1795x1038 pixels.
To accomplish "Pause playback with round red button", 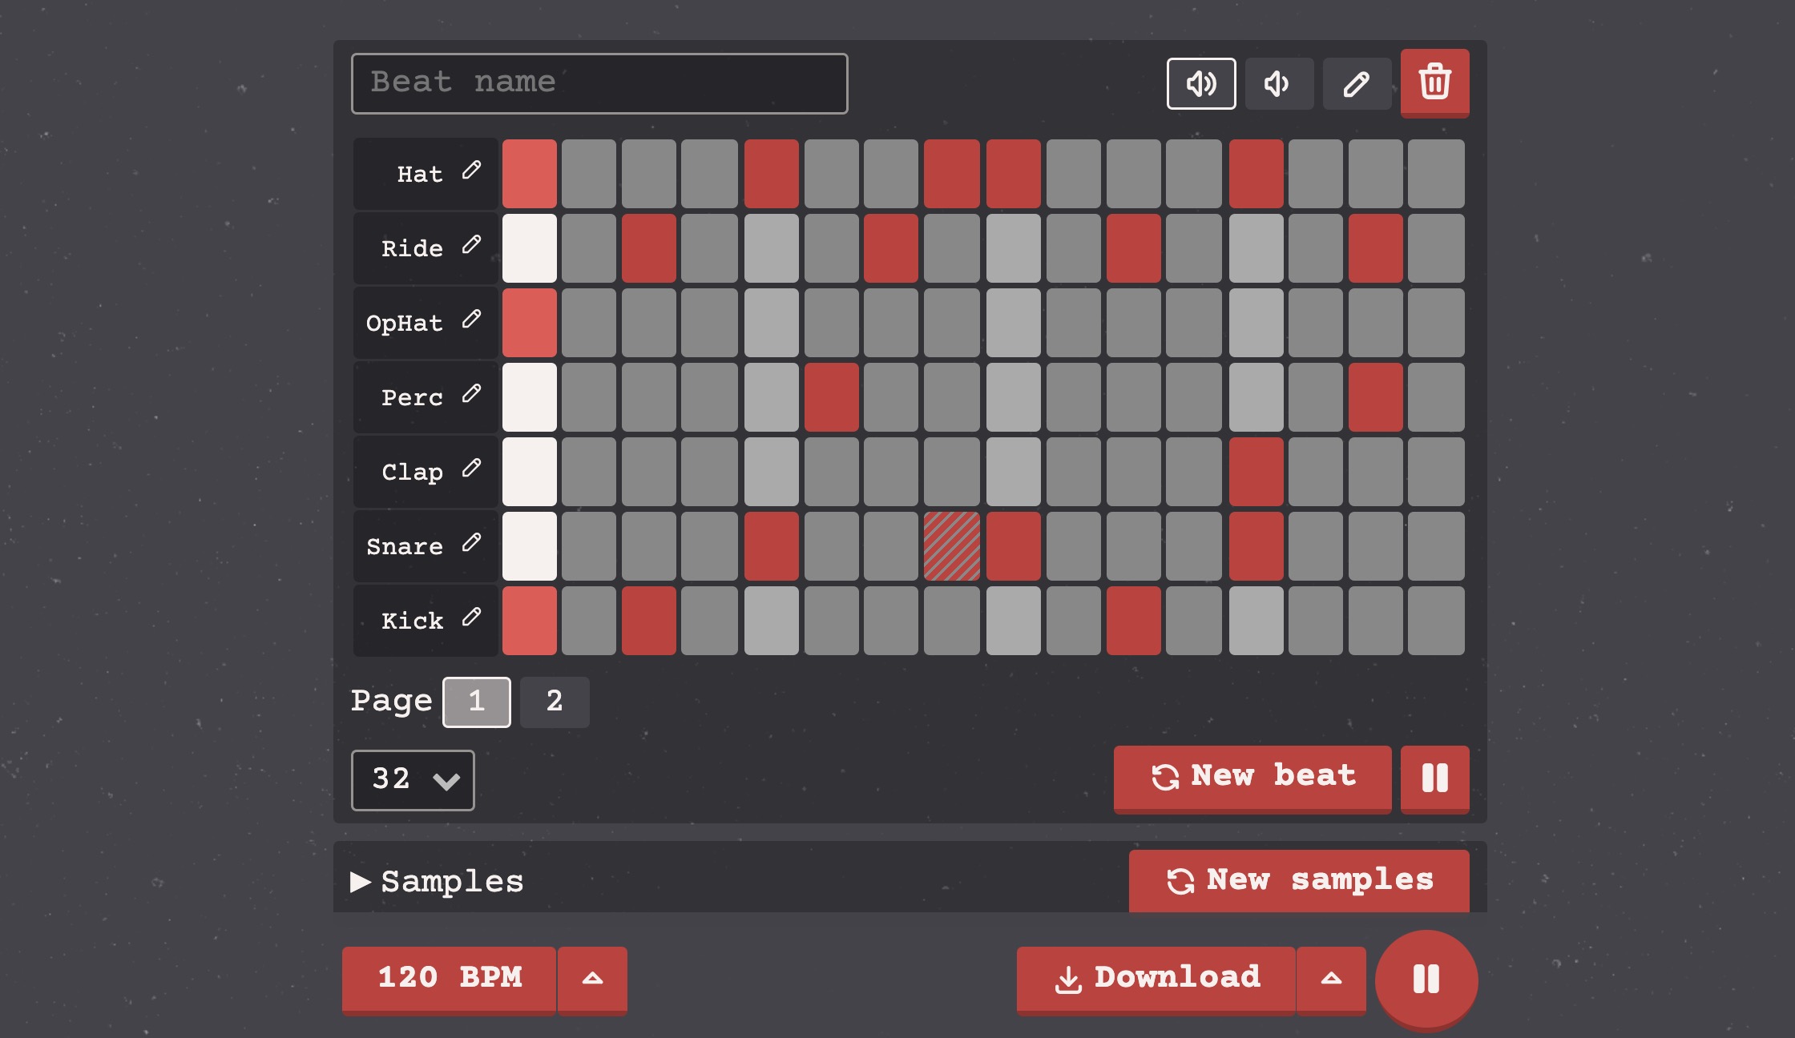I will [x=1426, y=979].
